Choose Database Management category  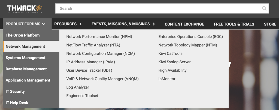[x=26, y=69]
